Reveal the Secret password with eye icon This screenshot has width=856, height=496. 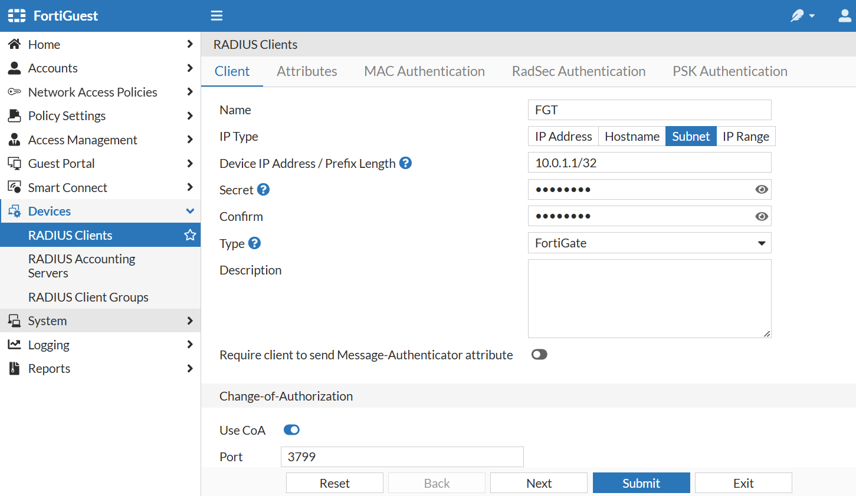point(761,189)
